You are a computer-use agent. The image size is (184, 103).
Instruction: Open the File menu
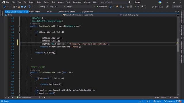tap(7, 2)
